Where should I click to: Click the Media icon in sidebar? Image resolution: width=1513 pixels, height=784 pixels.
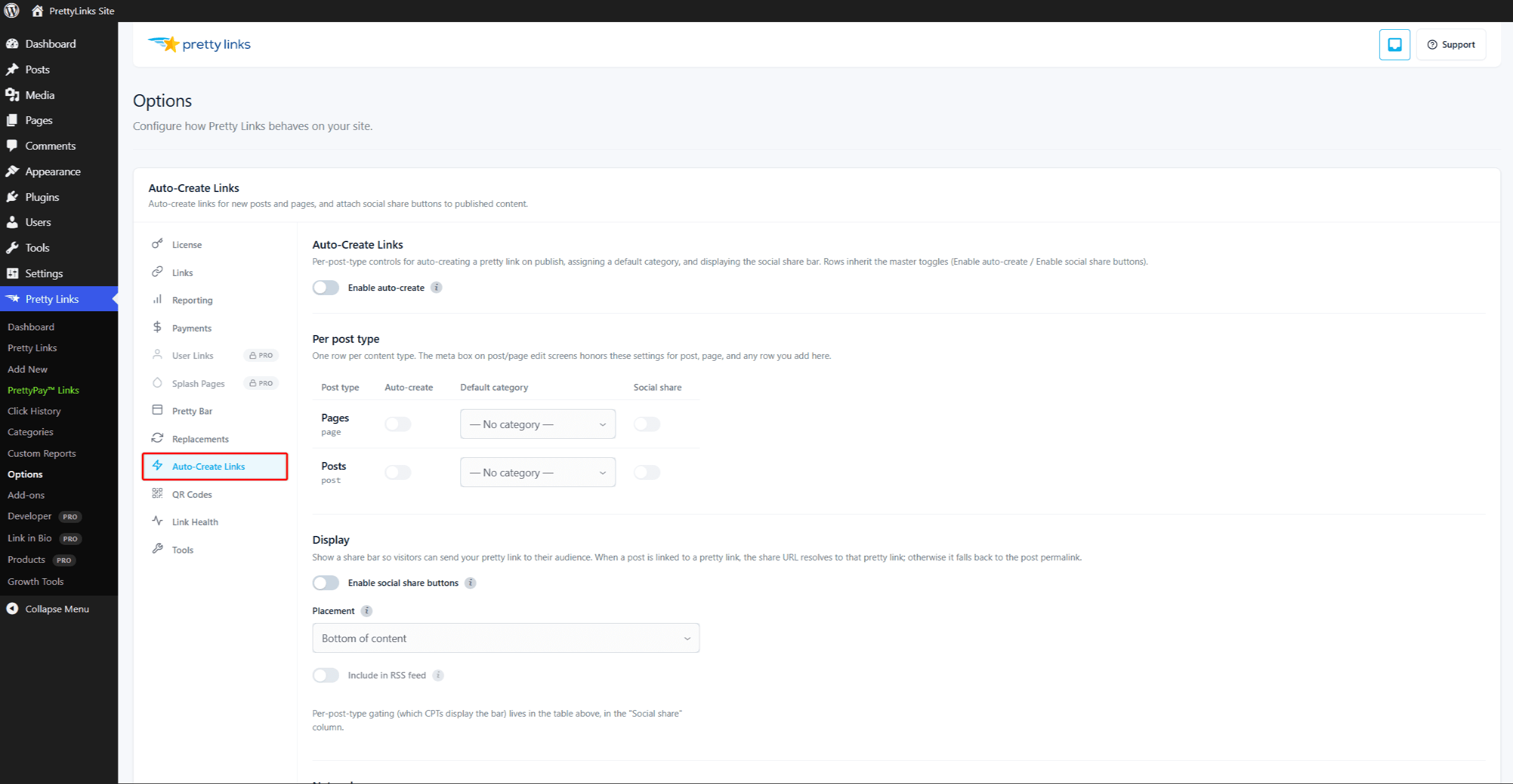pos(12,95)
